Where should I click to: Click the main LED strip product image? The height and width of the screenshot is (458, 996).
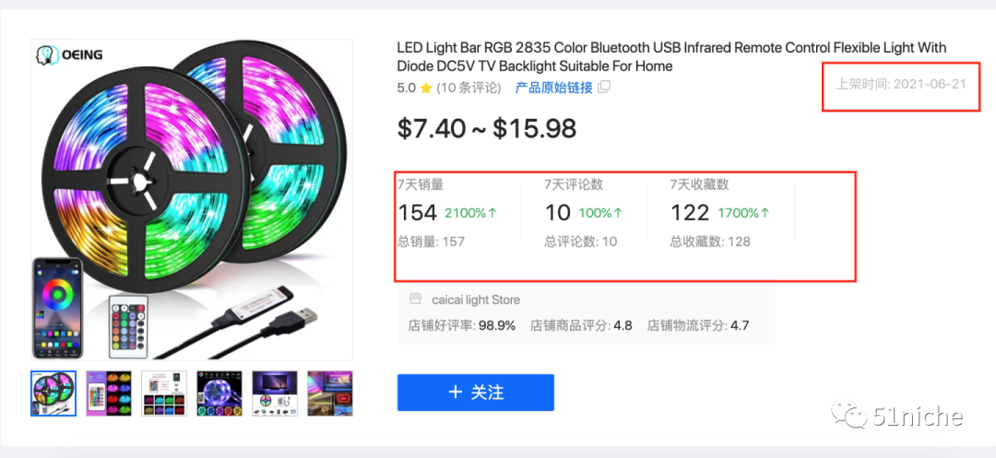pos(192,200)
